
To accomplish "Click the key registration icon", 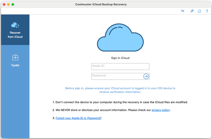I will 192,11.
